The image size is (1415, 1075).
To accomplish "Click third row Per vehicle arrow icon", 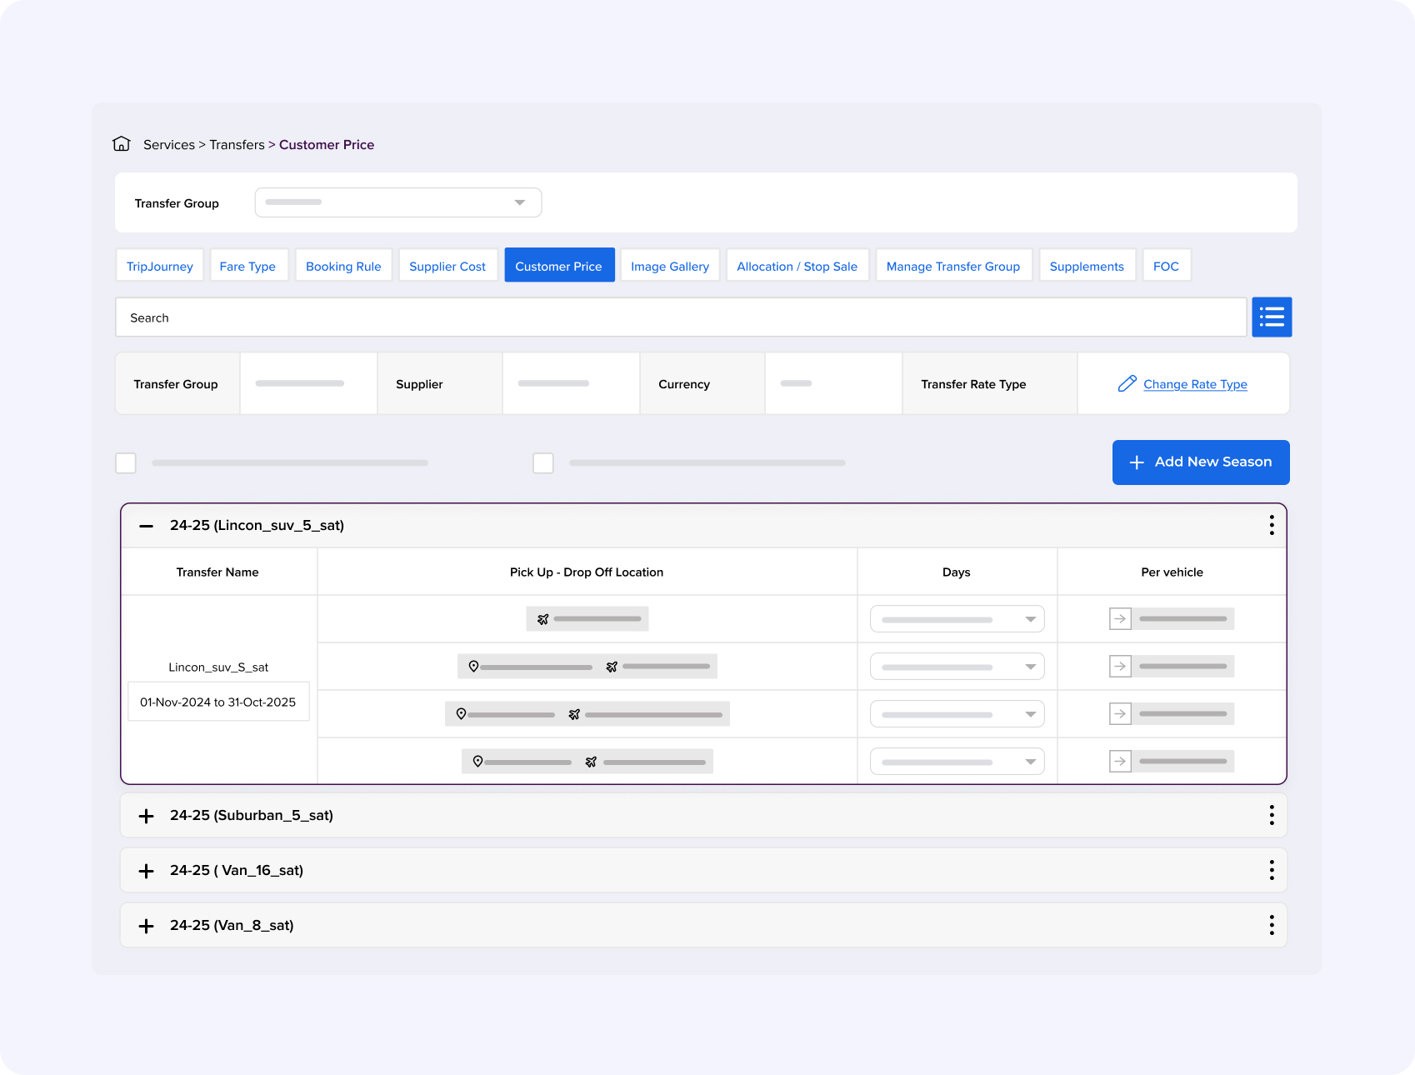I will [x=1120, y=713].
